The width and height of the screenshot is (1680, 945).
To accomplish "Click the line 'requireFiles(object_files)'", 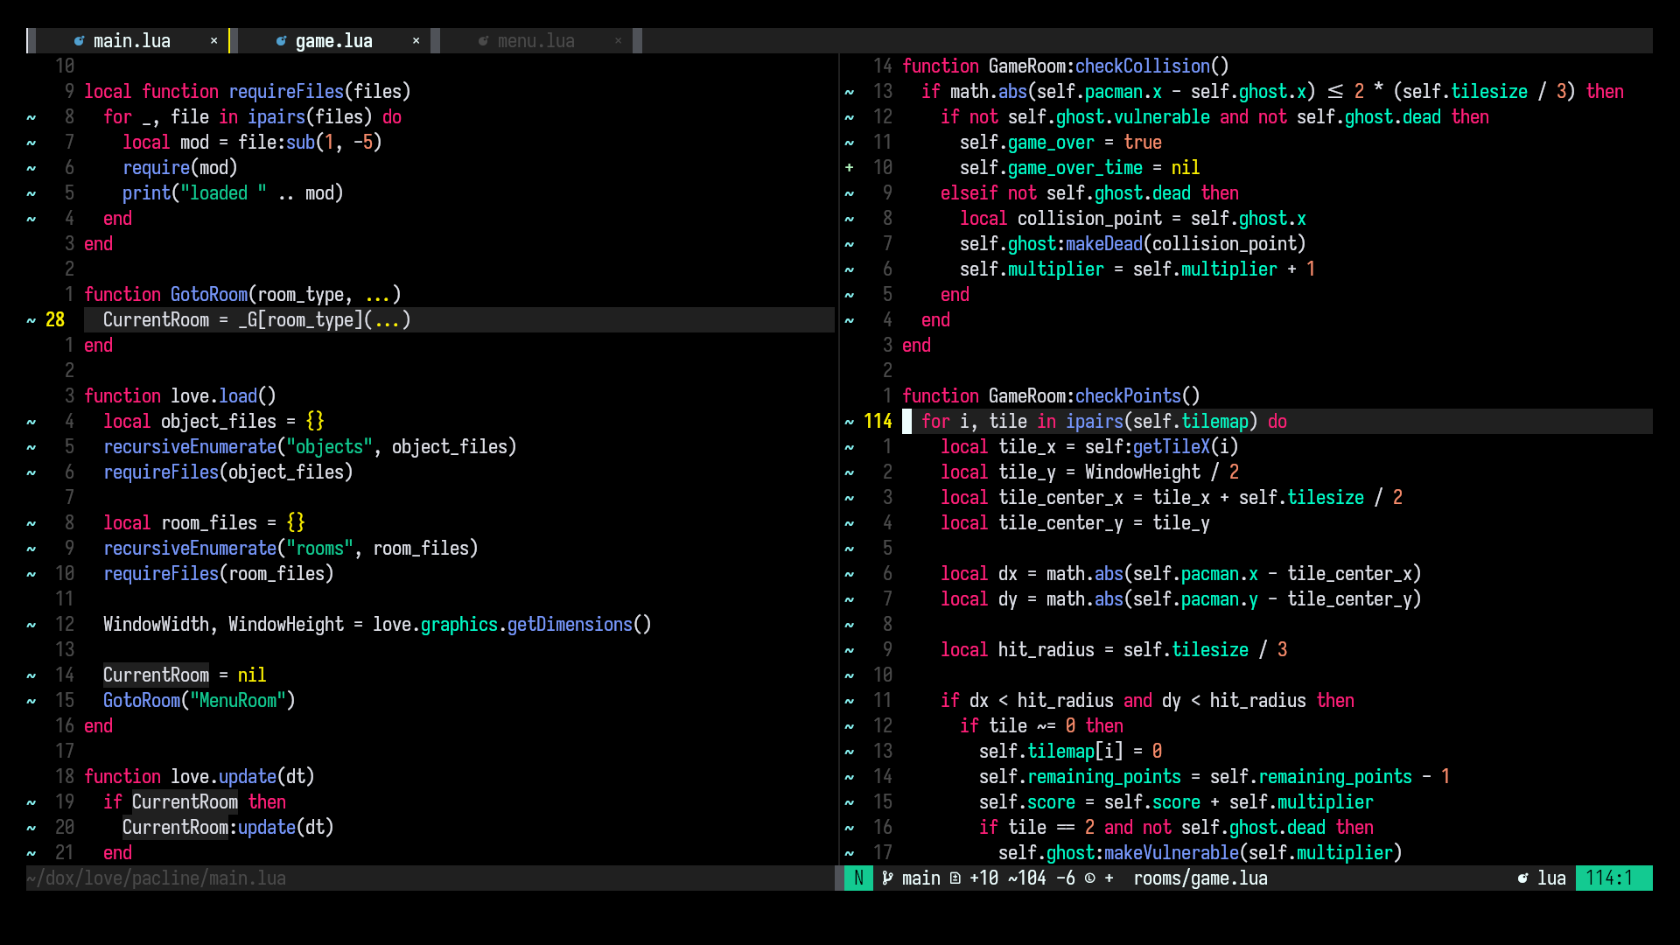I will 228,472.
